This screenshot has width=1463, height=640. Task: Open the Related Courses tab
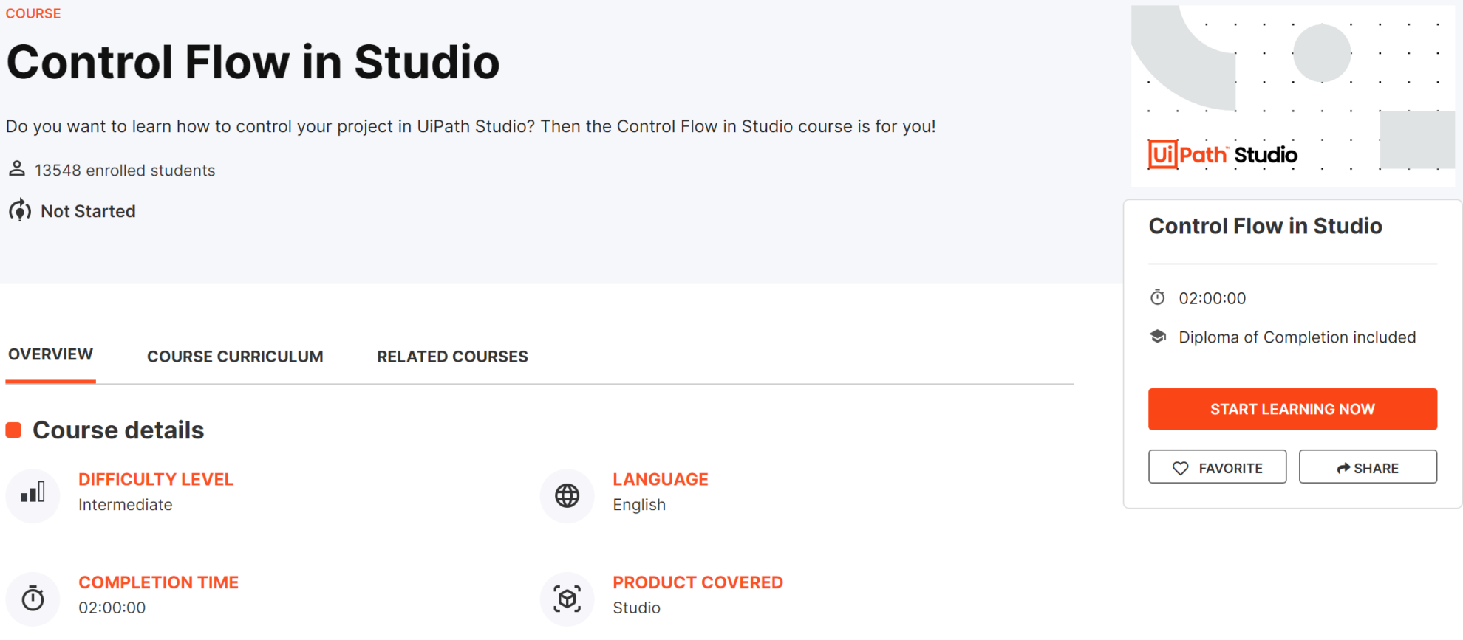452,357
